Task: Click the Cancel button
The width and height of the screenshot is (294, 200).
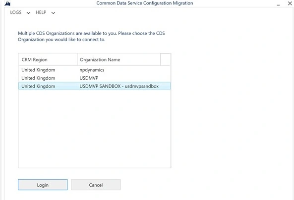Action: 96,185
